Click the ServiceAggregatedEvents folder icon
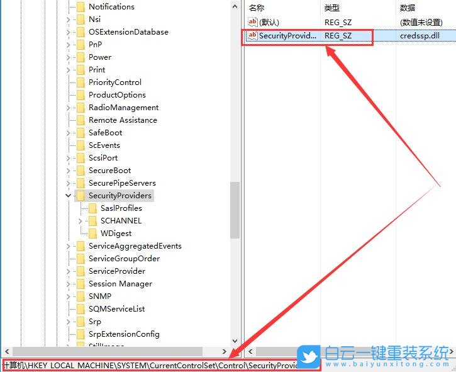Image resolution: width=456 pixels, height=372 pixels. click(81, 246)
